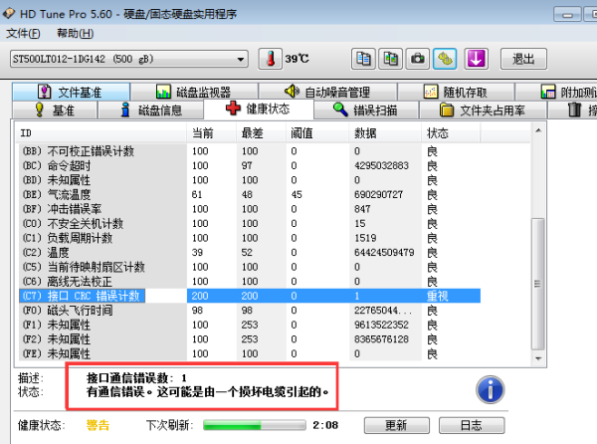Select row (C2) 温度
Screen dimensions: 597x444
(250, 253)
